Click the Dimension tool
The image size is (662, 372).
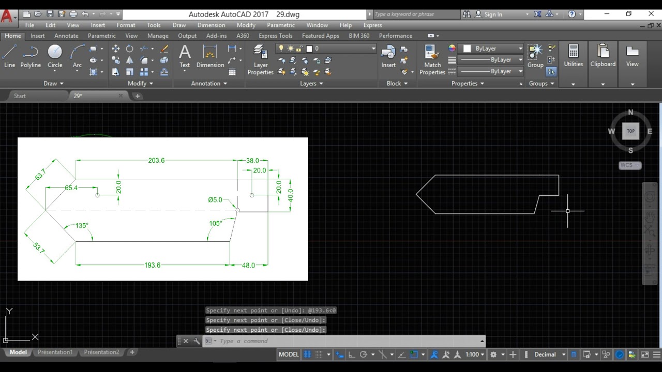point(210,56)
